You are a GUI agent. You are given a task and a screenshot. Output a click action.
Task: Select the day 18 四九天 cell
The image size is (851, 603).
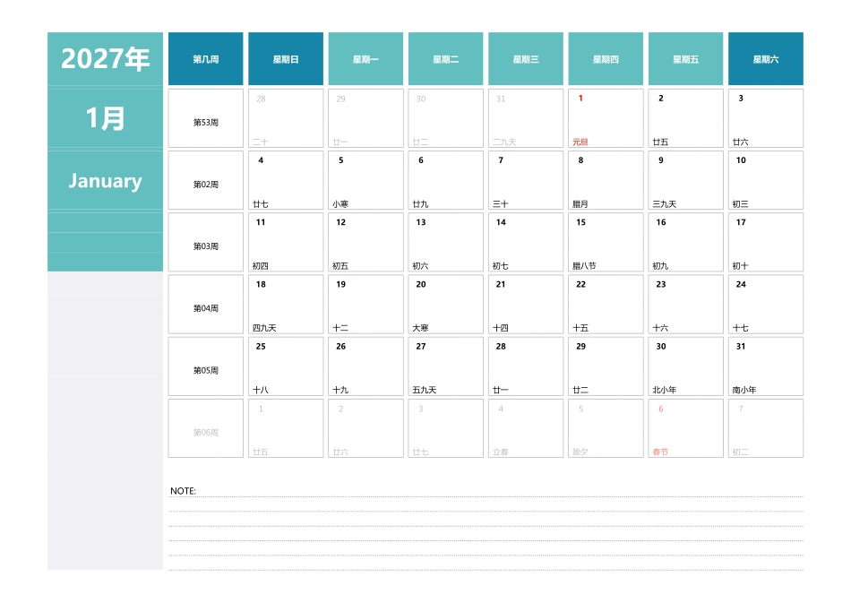[286, 304]
